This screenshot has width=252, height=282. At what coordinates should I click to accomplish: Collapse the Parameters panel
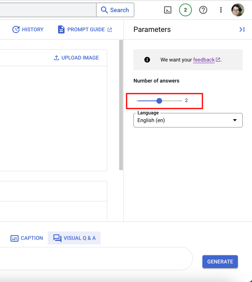pyautogui.click(x=242, y=29)
